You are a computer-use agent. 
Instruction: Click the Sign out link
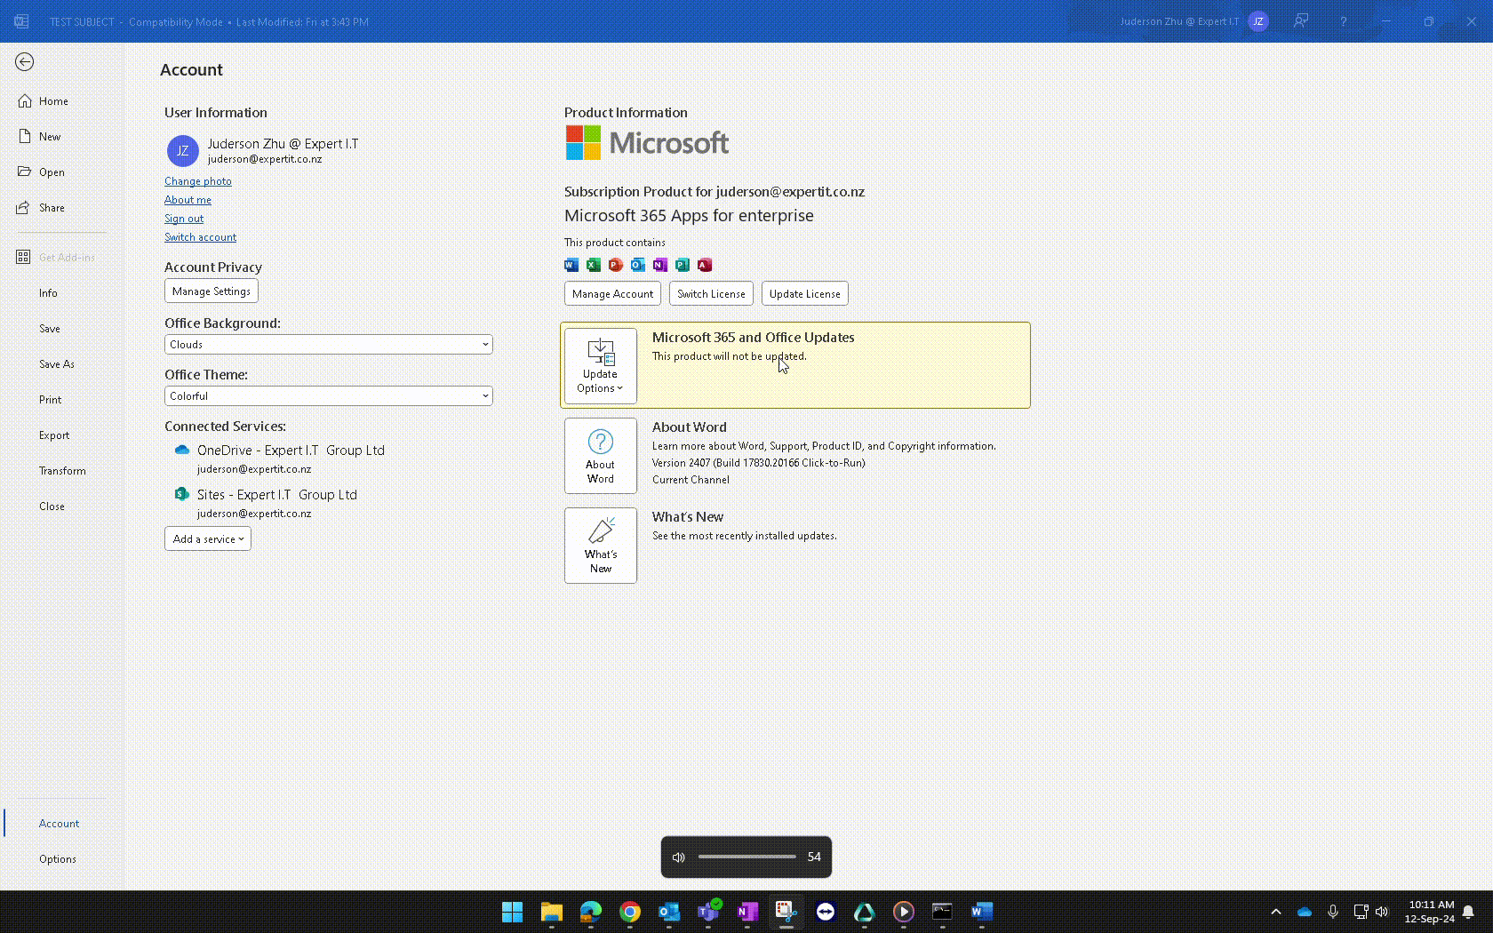tap(184, 219)
